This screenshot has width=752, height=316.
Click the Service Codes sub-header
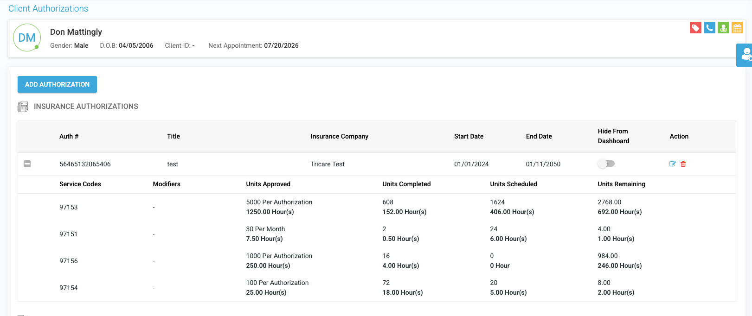[80, 184]
